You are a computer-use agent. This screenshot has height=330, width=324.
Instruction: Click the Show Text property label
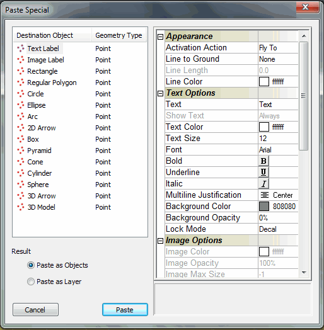(x=185, y=115)
